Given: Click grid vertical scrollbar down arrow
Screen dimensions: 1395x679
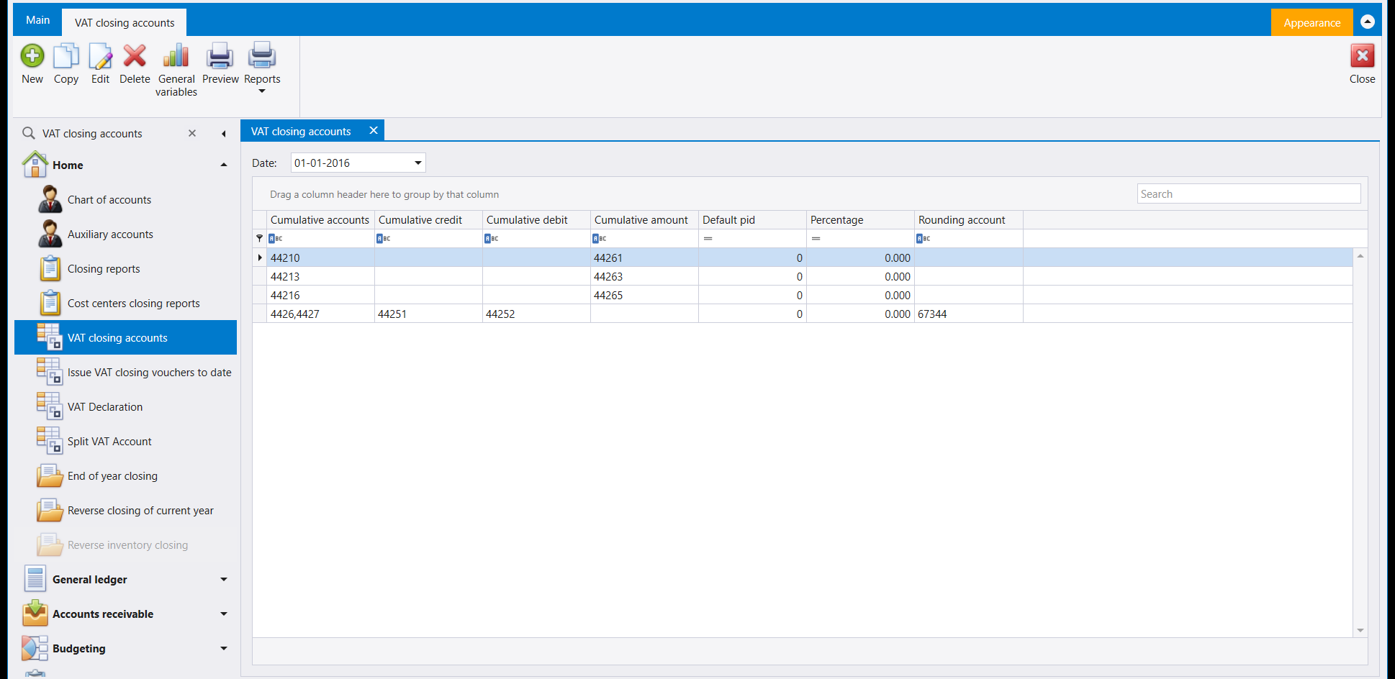Looking at the screenshot, I should pos(1360,630).
